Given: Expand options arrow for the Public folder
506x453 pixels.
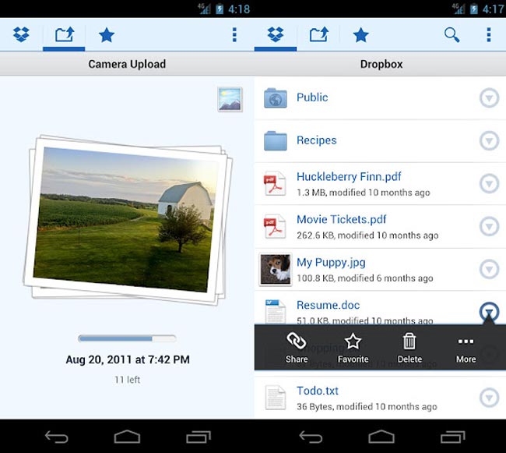Looking at the screenshot, I should tap(489, 98).
